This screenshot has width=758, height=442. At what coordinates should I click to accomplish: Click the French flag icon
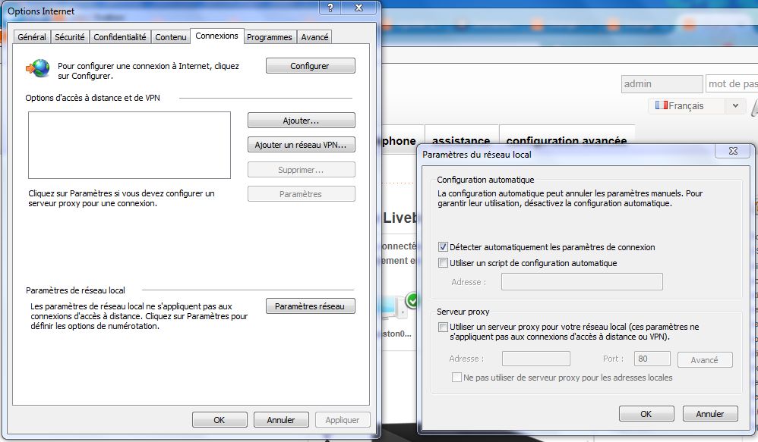(x=662, y=105)
